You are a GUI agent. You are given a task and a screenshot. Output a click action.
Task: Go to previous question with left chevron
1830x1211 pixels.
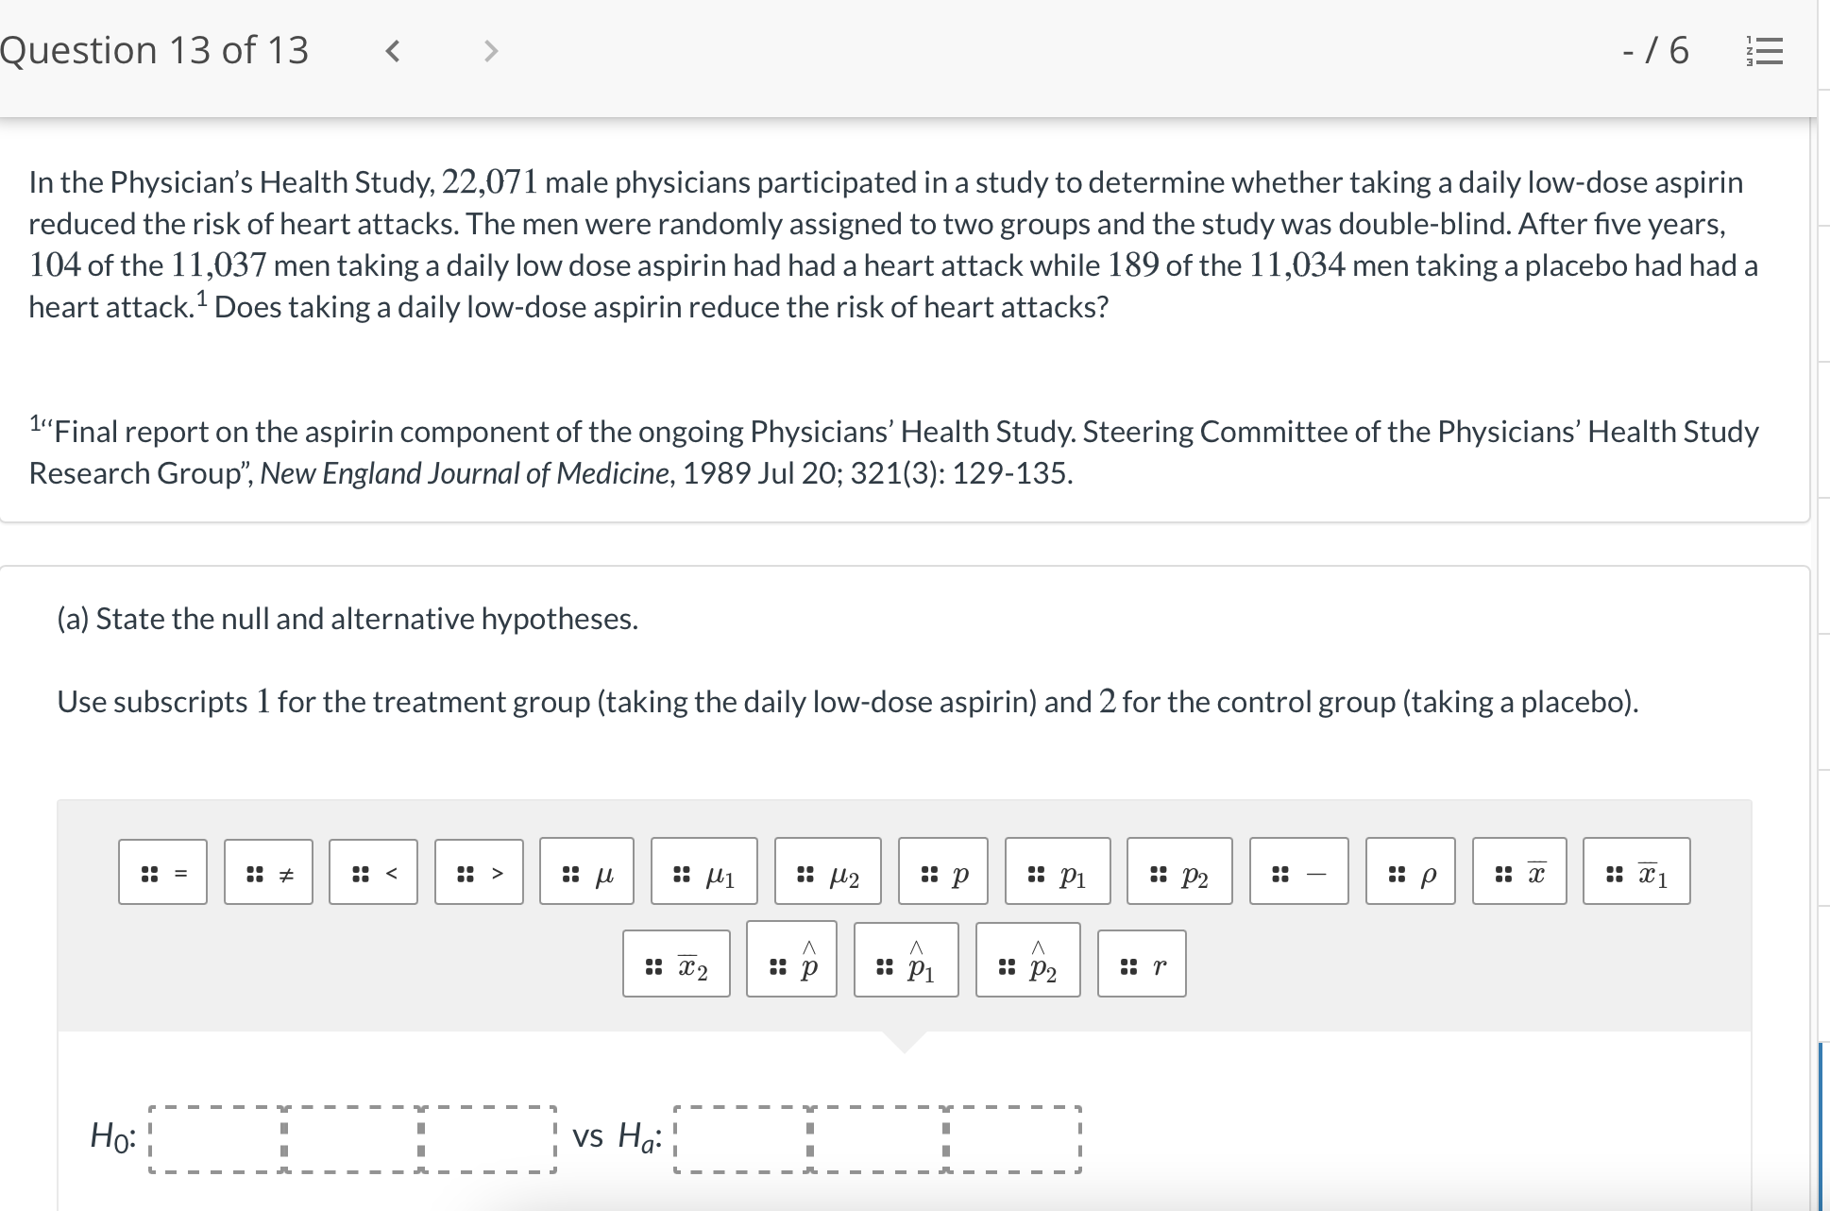pos(393,52)
